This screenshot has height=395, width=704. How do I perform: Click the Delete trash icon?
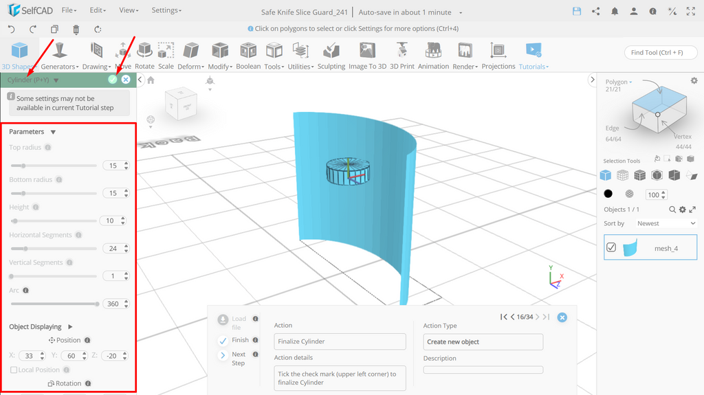[76, 29]
